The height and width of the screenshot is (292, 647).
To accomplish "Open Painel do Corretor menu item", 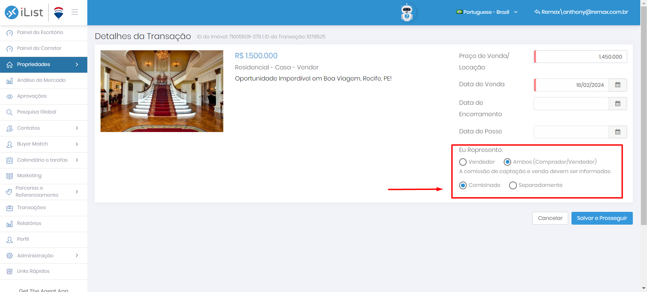I will pyautogui.click(x=44, y=48).
